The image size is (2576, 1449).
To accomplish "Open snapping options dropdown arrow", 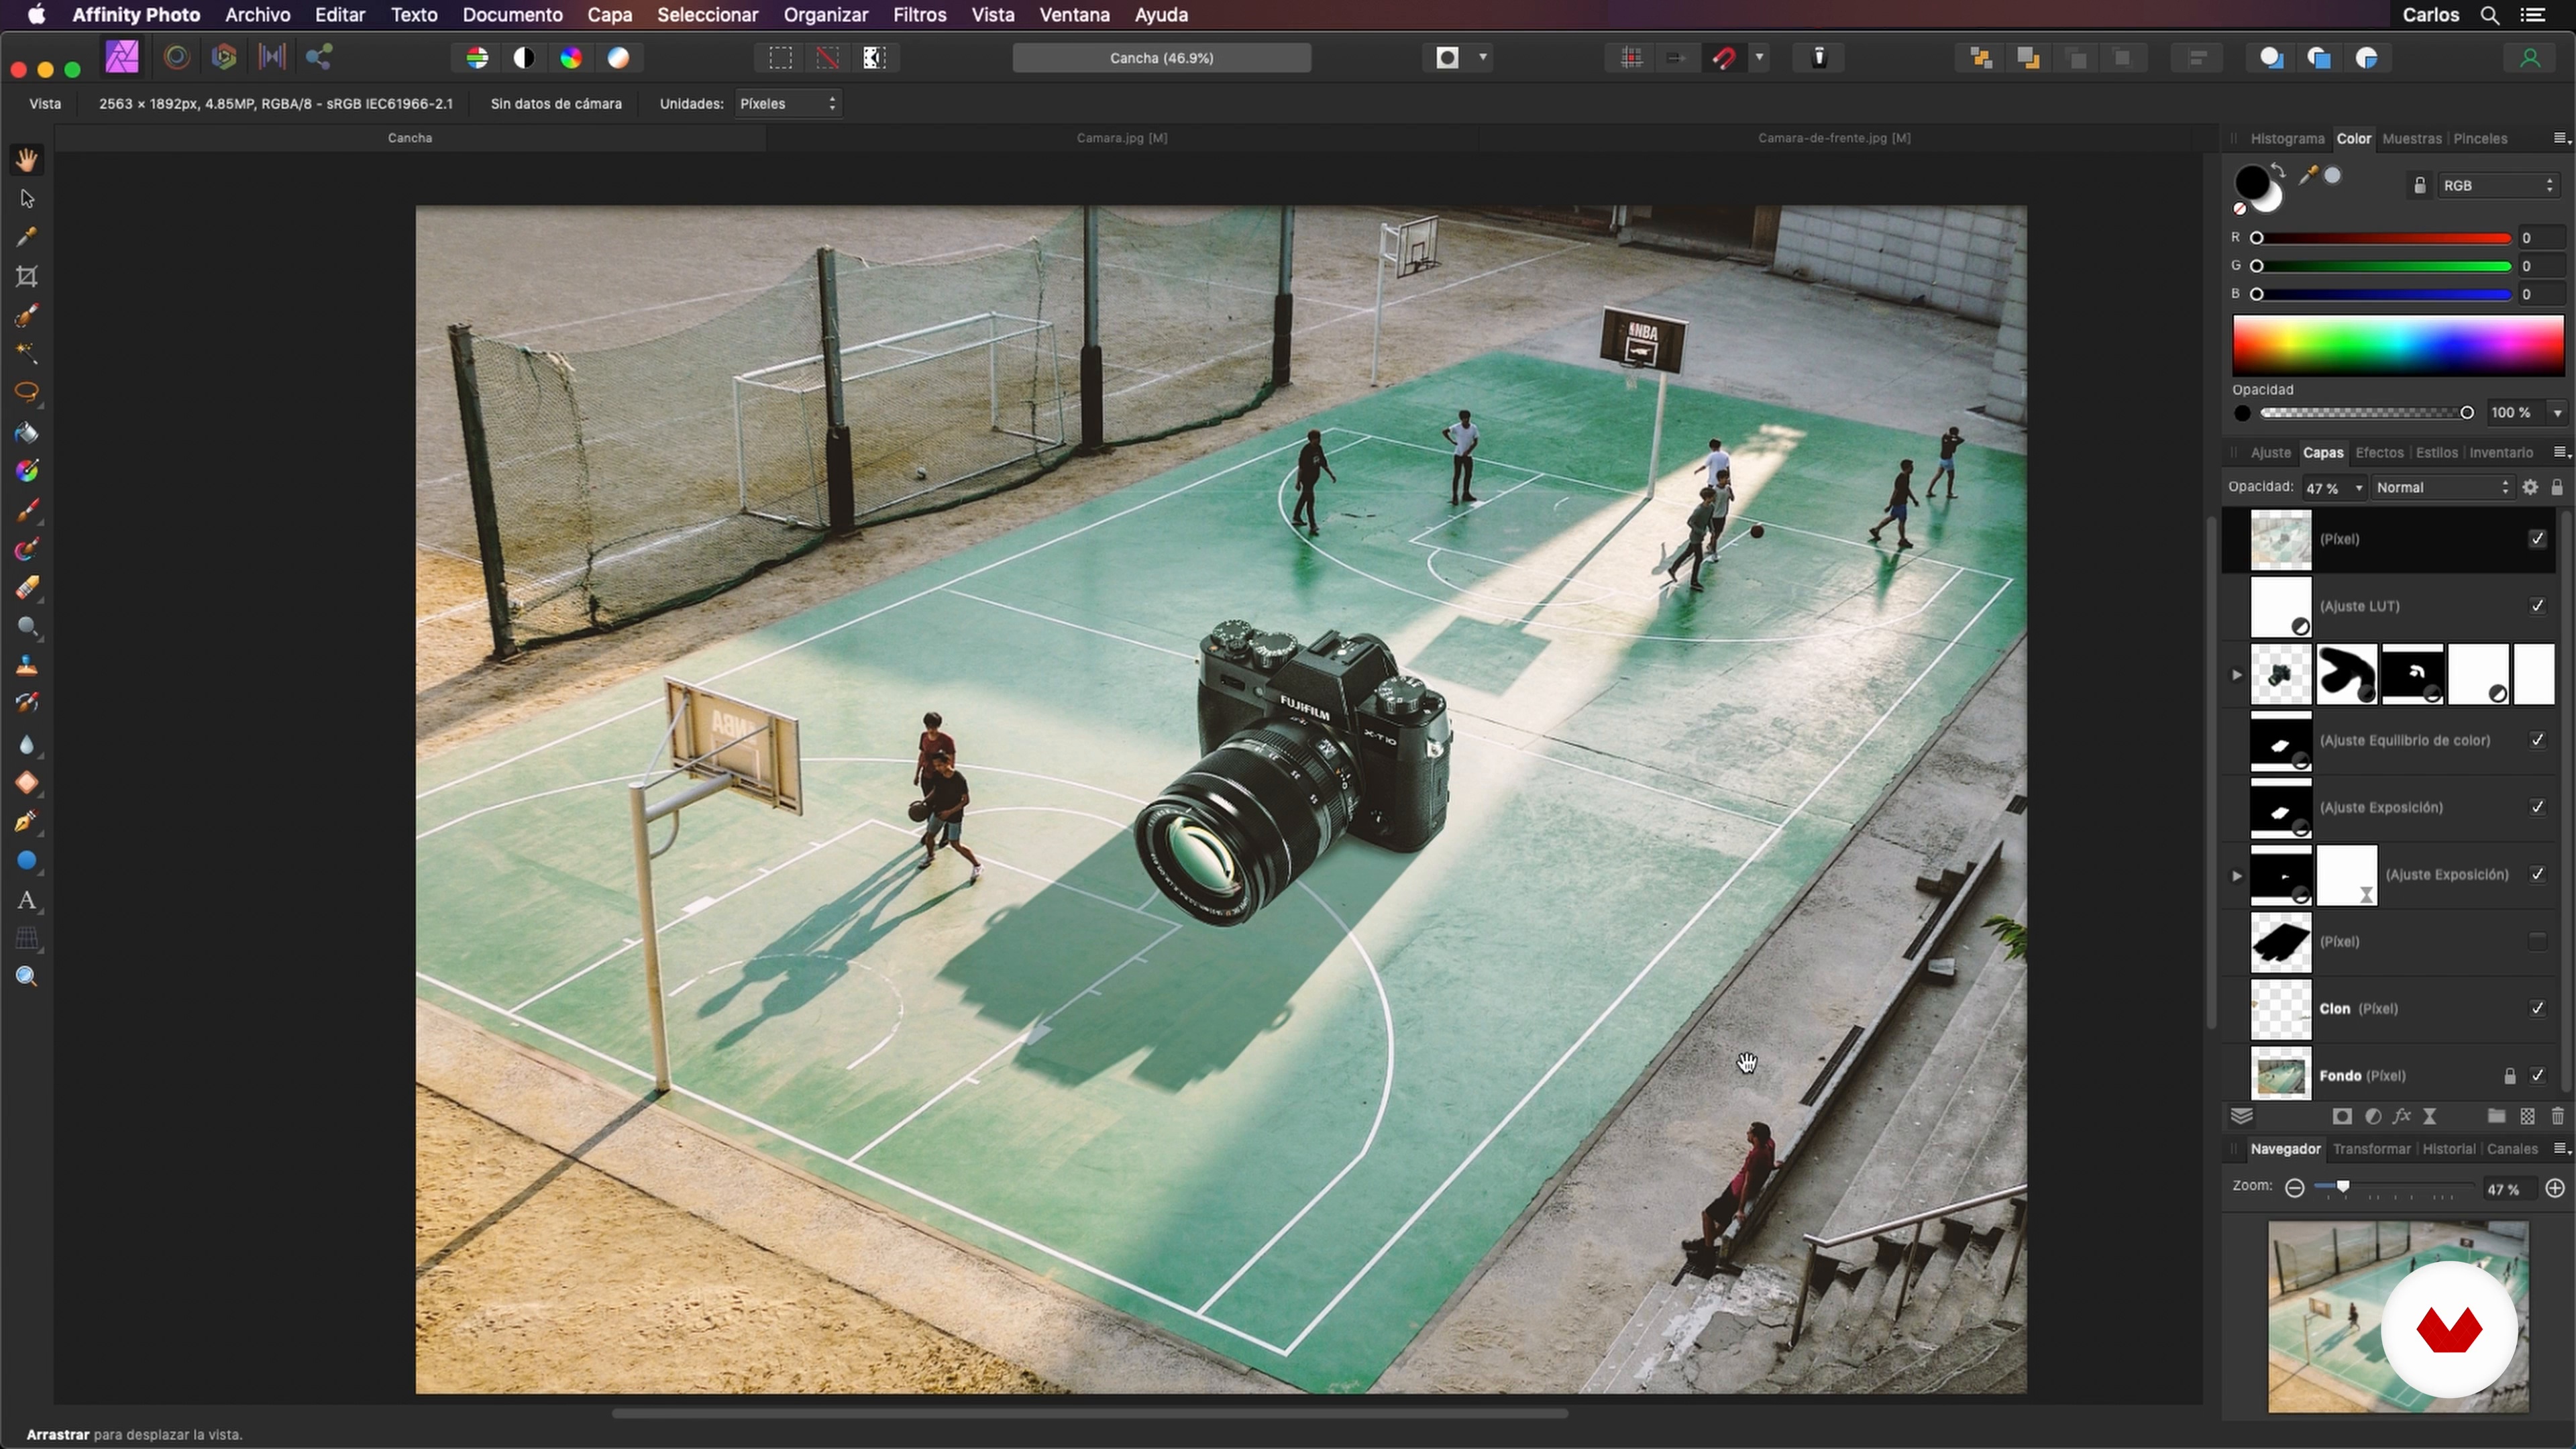I will pyautogui.click(x=1759, y=58).
